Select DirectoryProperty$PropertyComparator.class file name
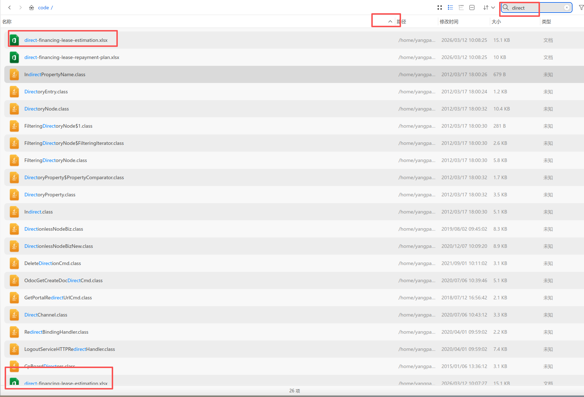The image size is (584, 397). click(74, 177)
